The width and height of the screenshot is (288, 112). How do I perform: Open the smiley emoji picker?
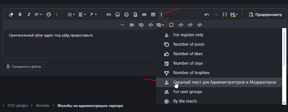pos(126,14)
